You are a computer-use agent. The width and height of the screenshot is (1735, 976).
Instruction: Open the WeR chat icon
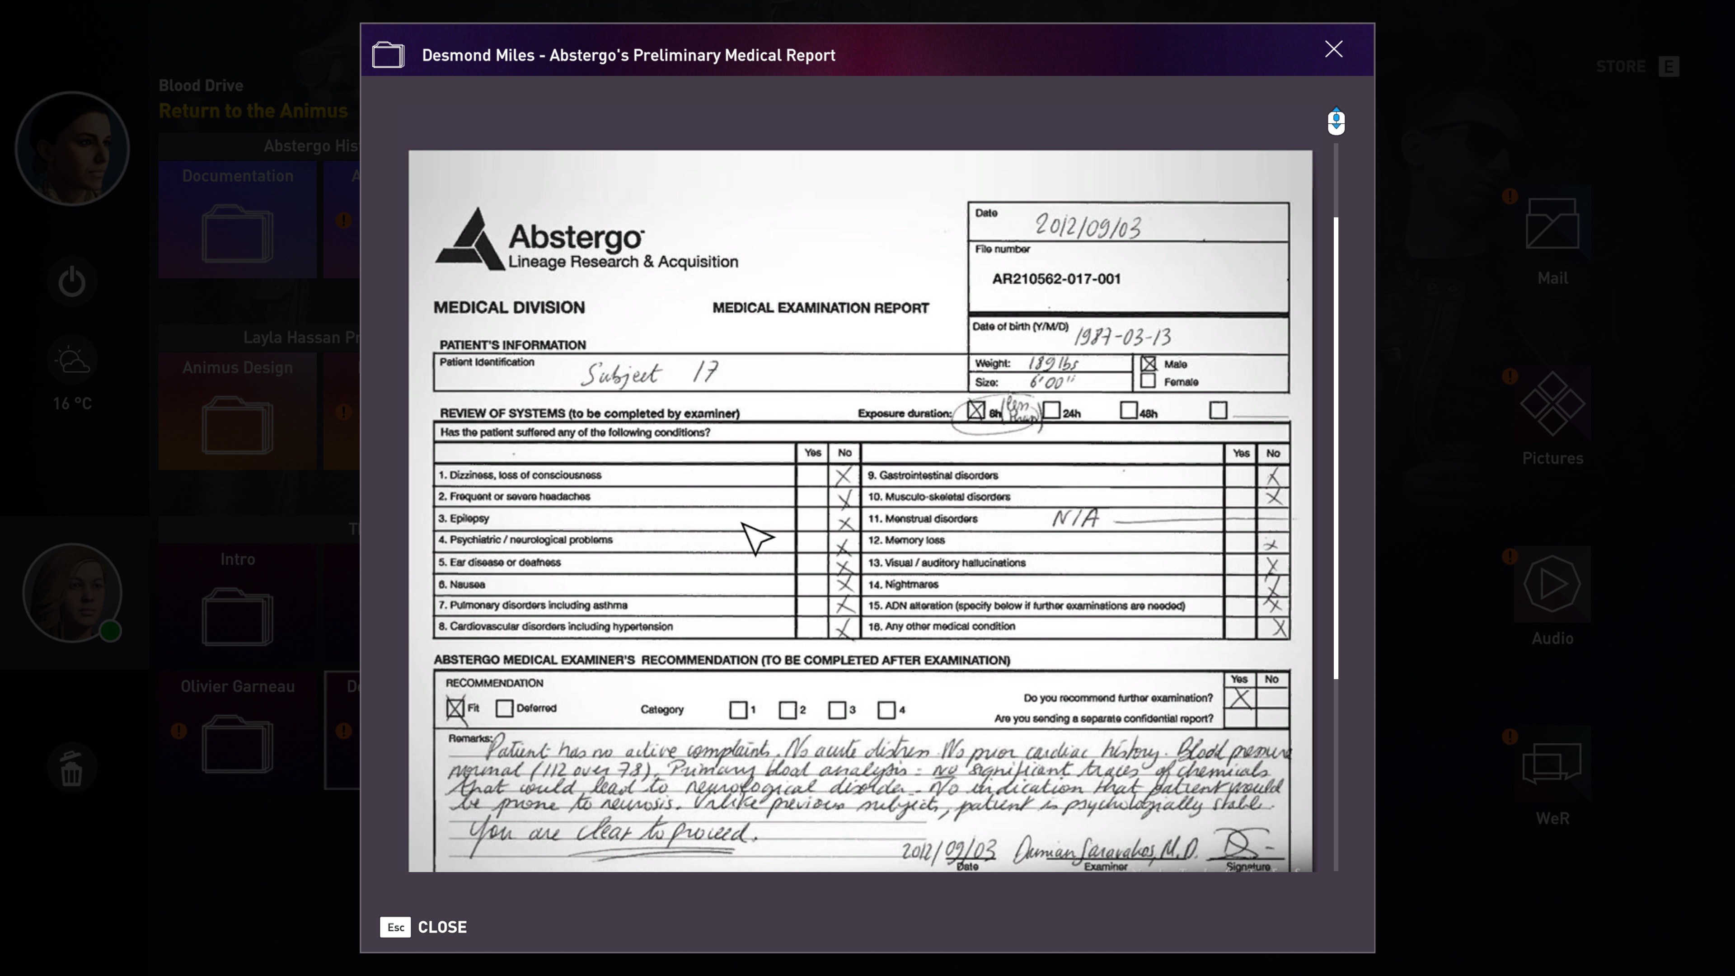tap(1552, 763)
